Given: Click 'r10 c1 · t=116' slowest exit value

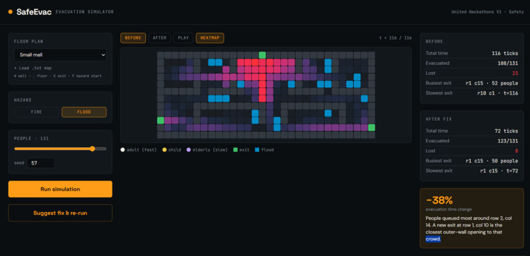Looking at the screenshot, I should [498, 93].
